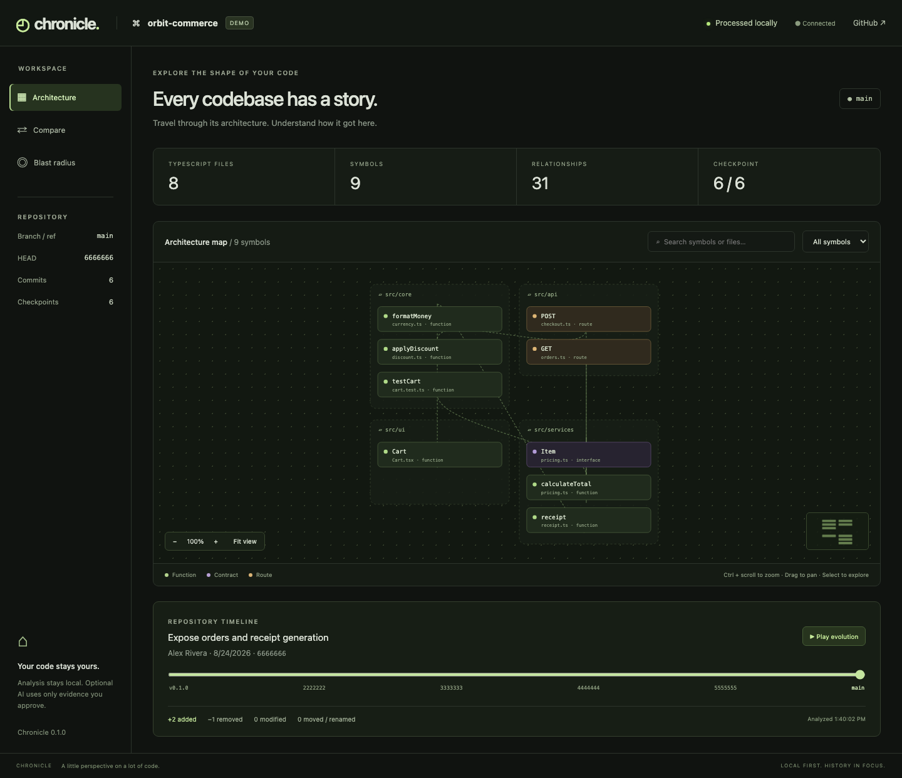Click the Contract legend entry
902x778 pixels.
tap(222, 575)
